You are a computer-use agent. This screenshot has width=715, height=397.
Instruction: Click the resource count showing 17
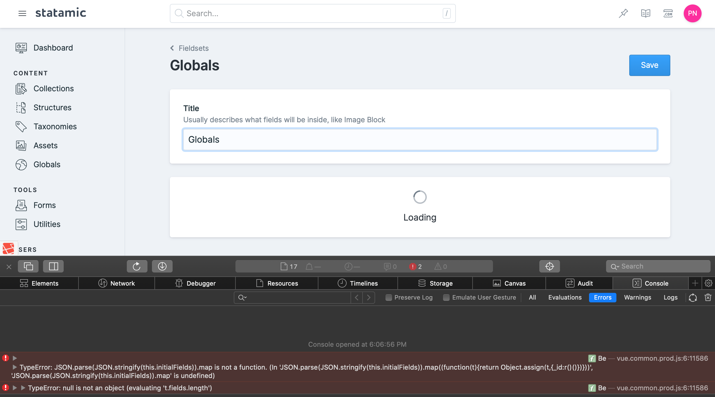tap(289, 267)
